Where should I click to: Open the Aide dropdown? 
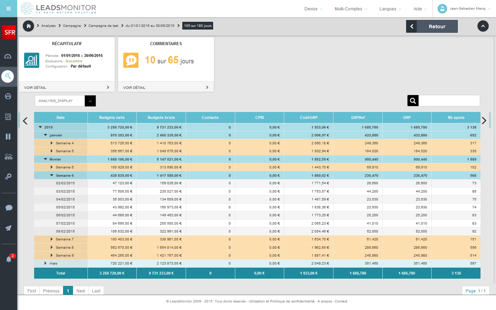point(420,9)
